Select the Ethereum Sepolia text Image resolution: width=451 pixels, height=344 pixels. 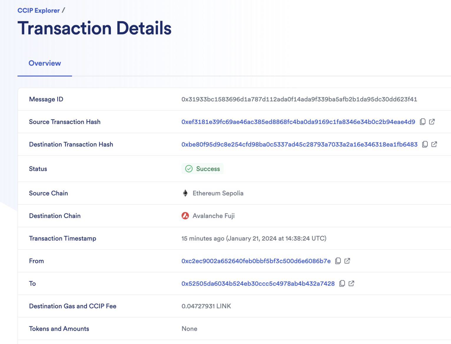pyautogui.click(x=218, y=193)
